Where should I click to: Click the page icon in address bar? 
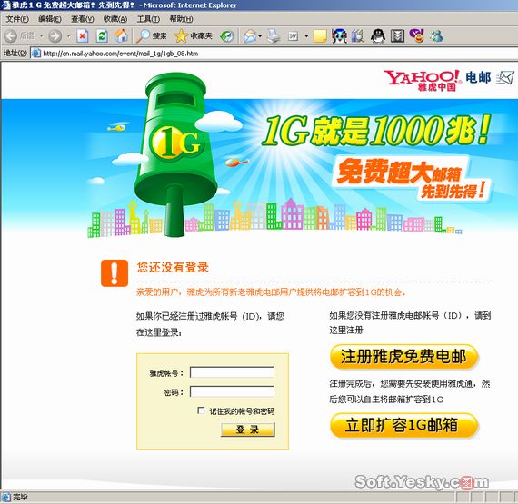pyautogui.click(x=35, y=54)
